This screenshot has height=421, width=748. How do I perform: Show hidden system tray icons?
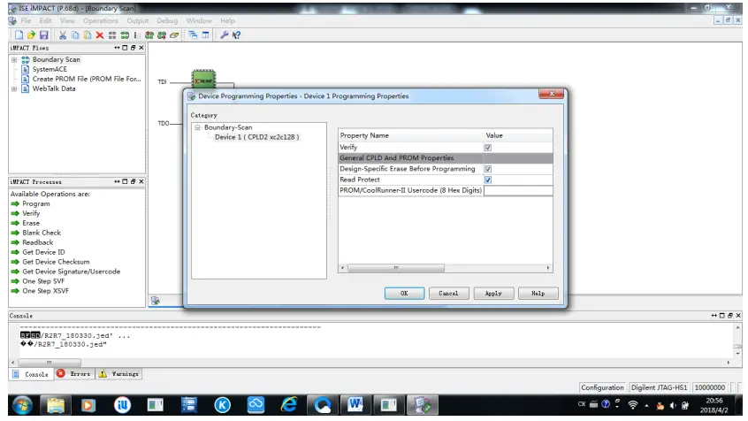click(x=646, y=406)
